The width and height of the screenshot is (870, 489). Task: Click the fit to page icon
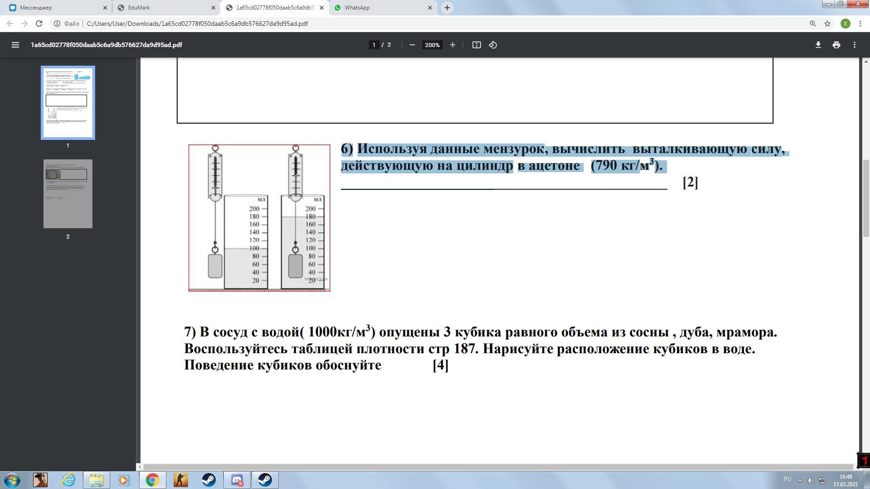coord(476,45)
